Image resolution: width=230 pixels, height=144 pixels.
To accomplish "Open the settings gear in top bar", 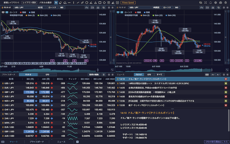I will [215, 3].
